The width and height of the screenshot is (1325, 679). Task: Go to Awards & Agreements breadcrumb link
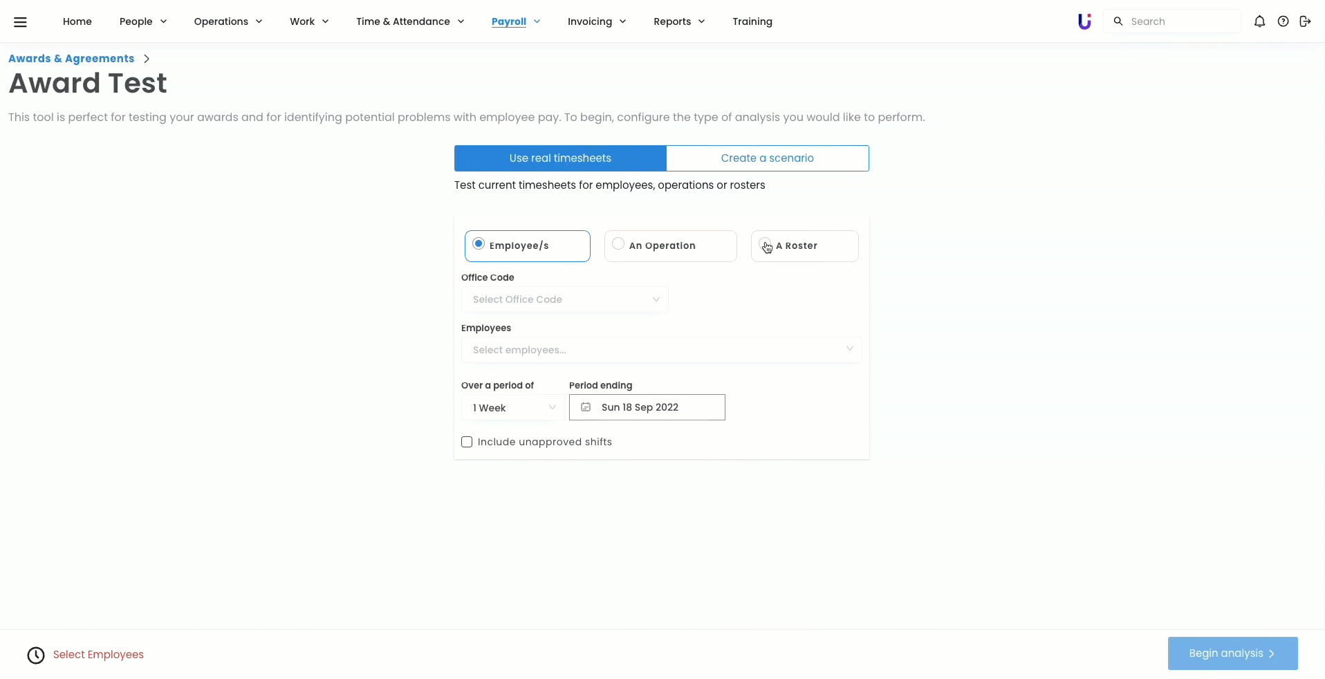tap(71, 59)
